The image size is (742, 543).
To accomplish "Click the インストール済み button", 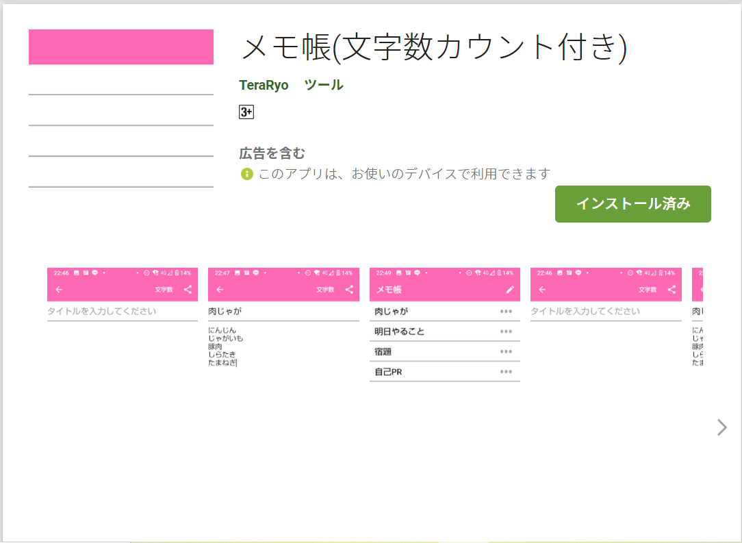I will pyautogui.click(x=632, y=204).
